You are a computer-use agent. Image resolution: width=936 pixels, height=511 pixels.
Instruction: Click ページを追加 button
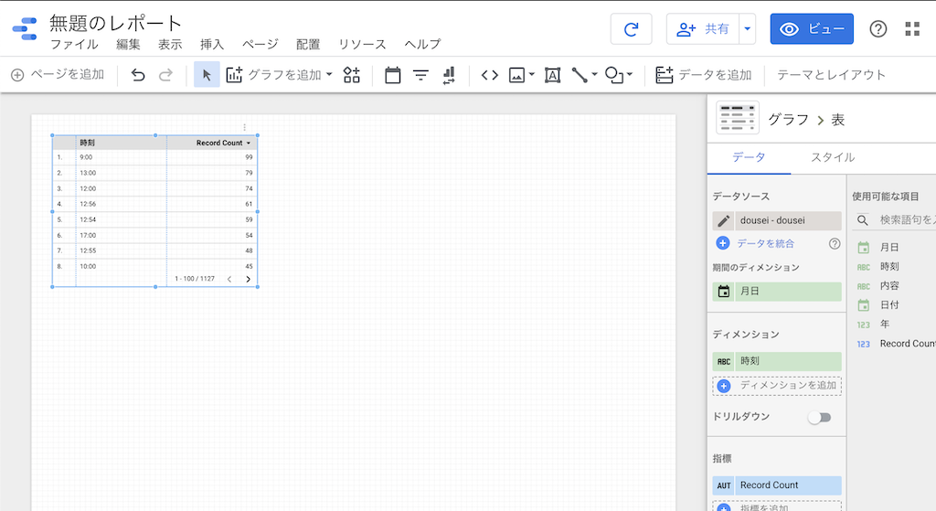[x=58, y=75]
